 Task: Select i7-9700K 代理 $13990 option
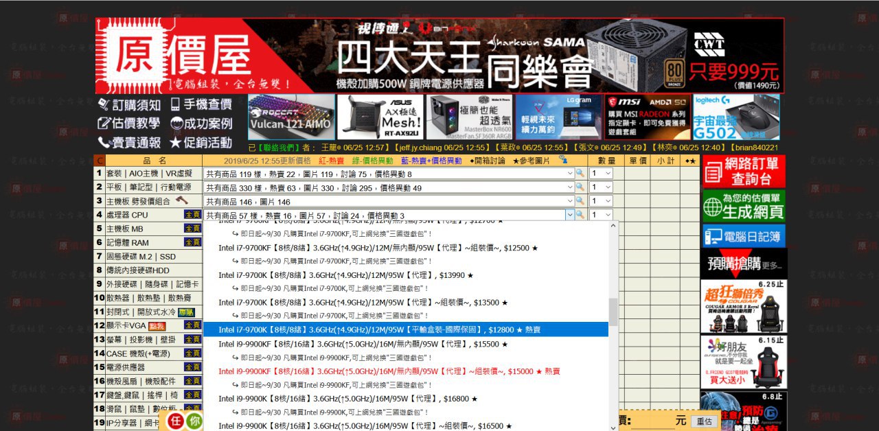pyautogui.click(x=406, y=275)
